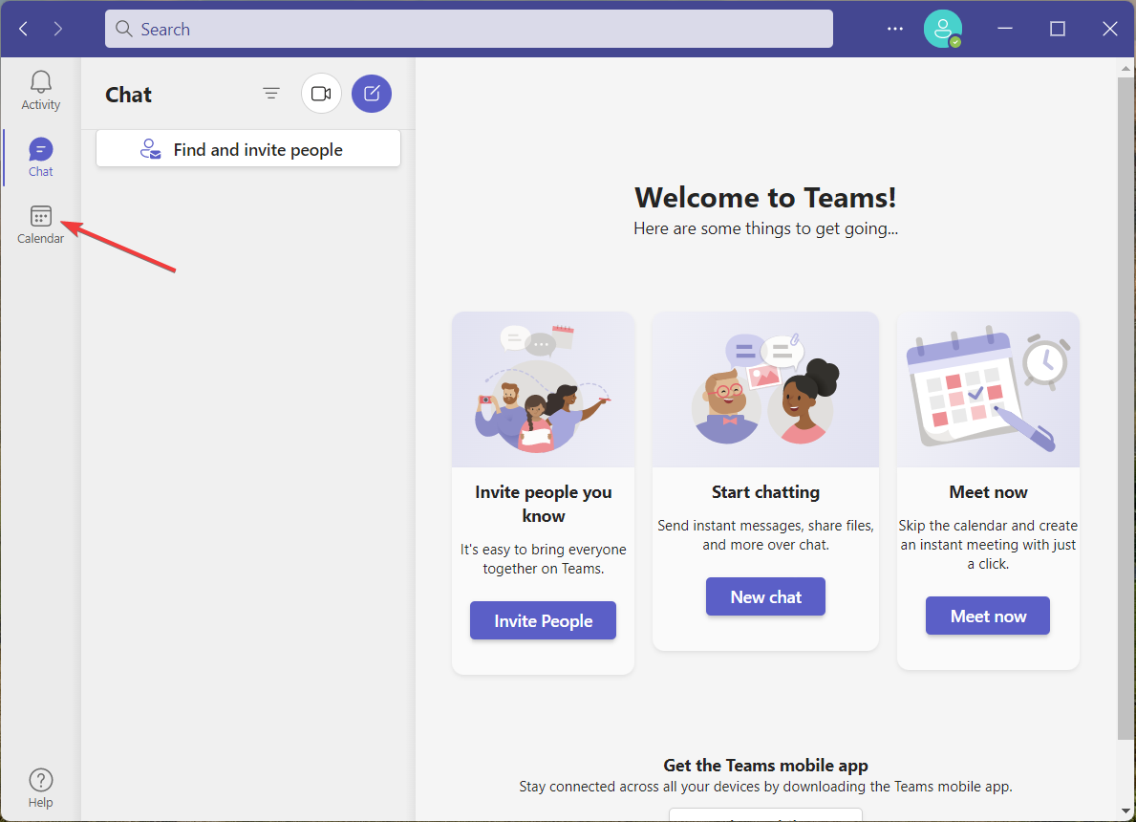This screenshot has height=822, width=1136.
Task: Open Settings and more menu
Action: (x=895, y=29)
